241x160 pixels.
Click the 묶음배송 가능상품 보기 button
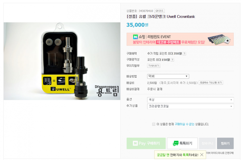click(211, 83)
